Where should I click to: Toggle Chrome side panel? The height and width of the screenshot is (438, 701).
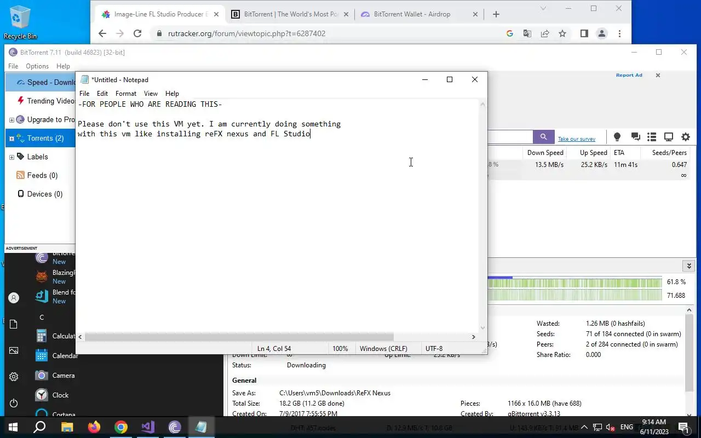[x=584, y=33]
